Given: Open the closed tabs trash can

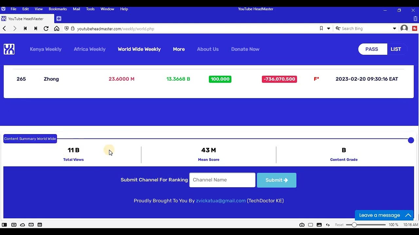Looking at the screenshot, I should (415, 19).
